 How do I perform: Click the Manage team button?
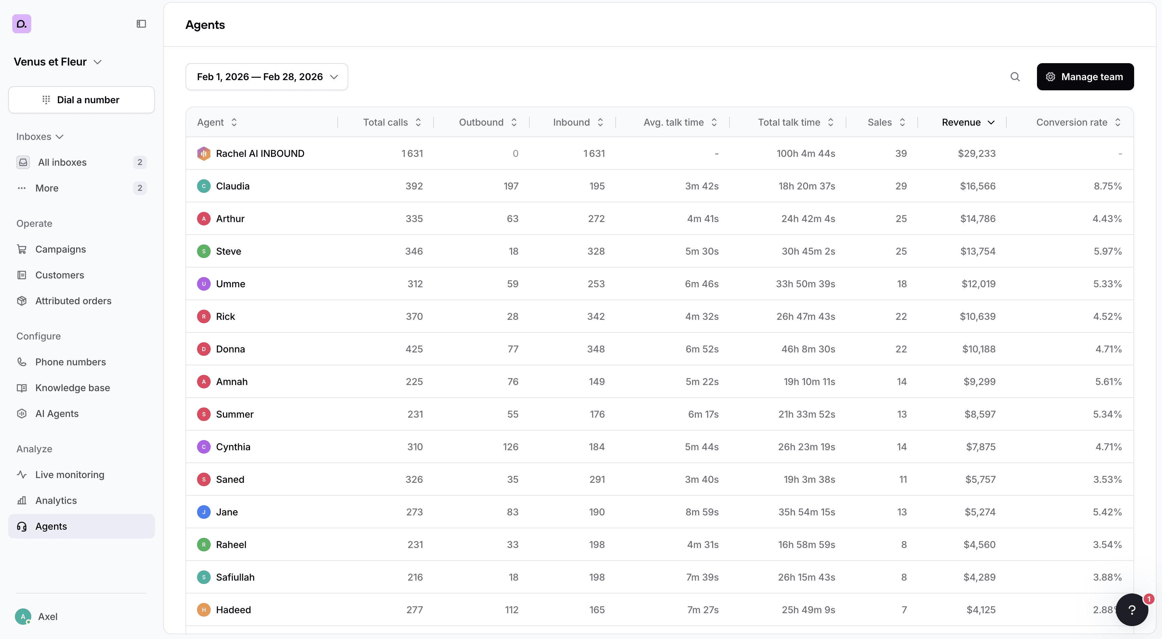(1085, 77)
